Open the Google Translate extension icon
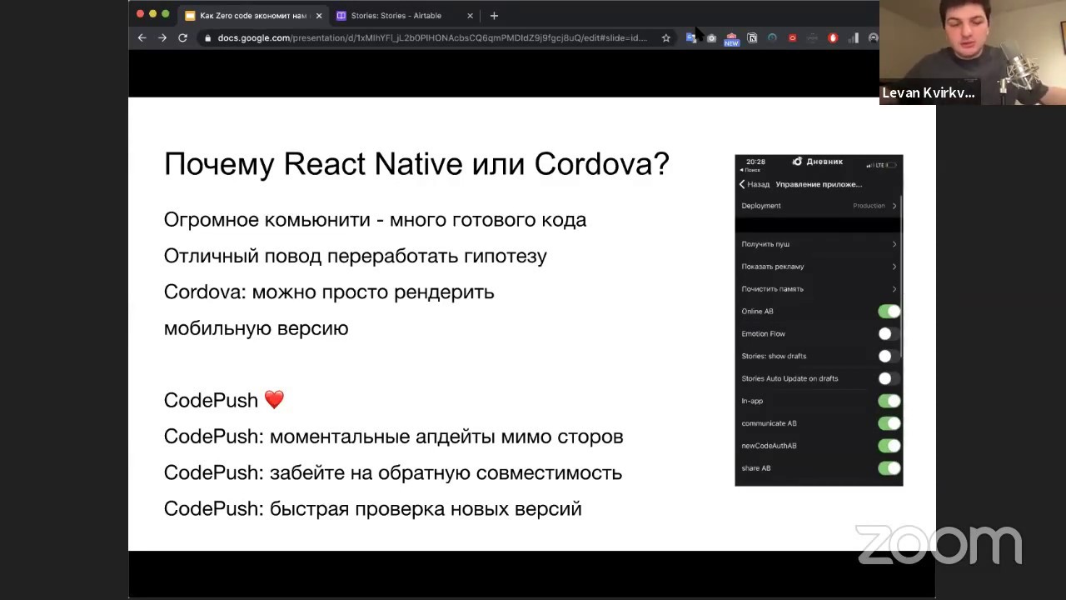This screenshot has height=600, width=1066. click(x=691, y=37)
